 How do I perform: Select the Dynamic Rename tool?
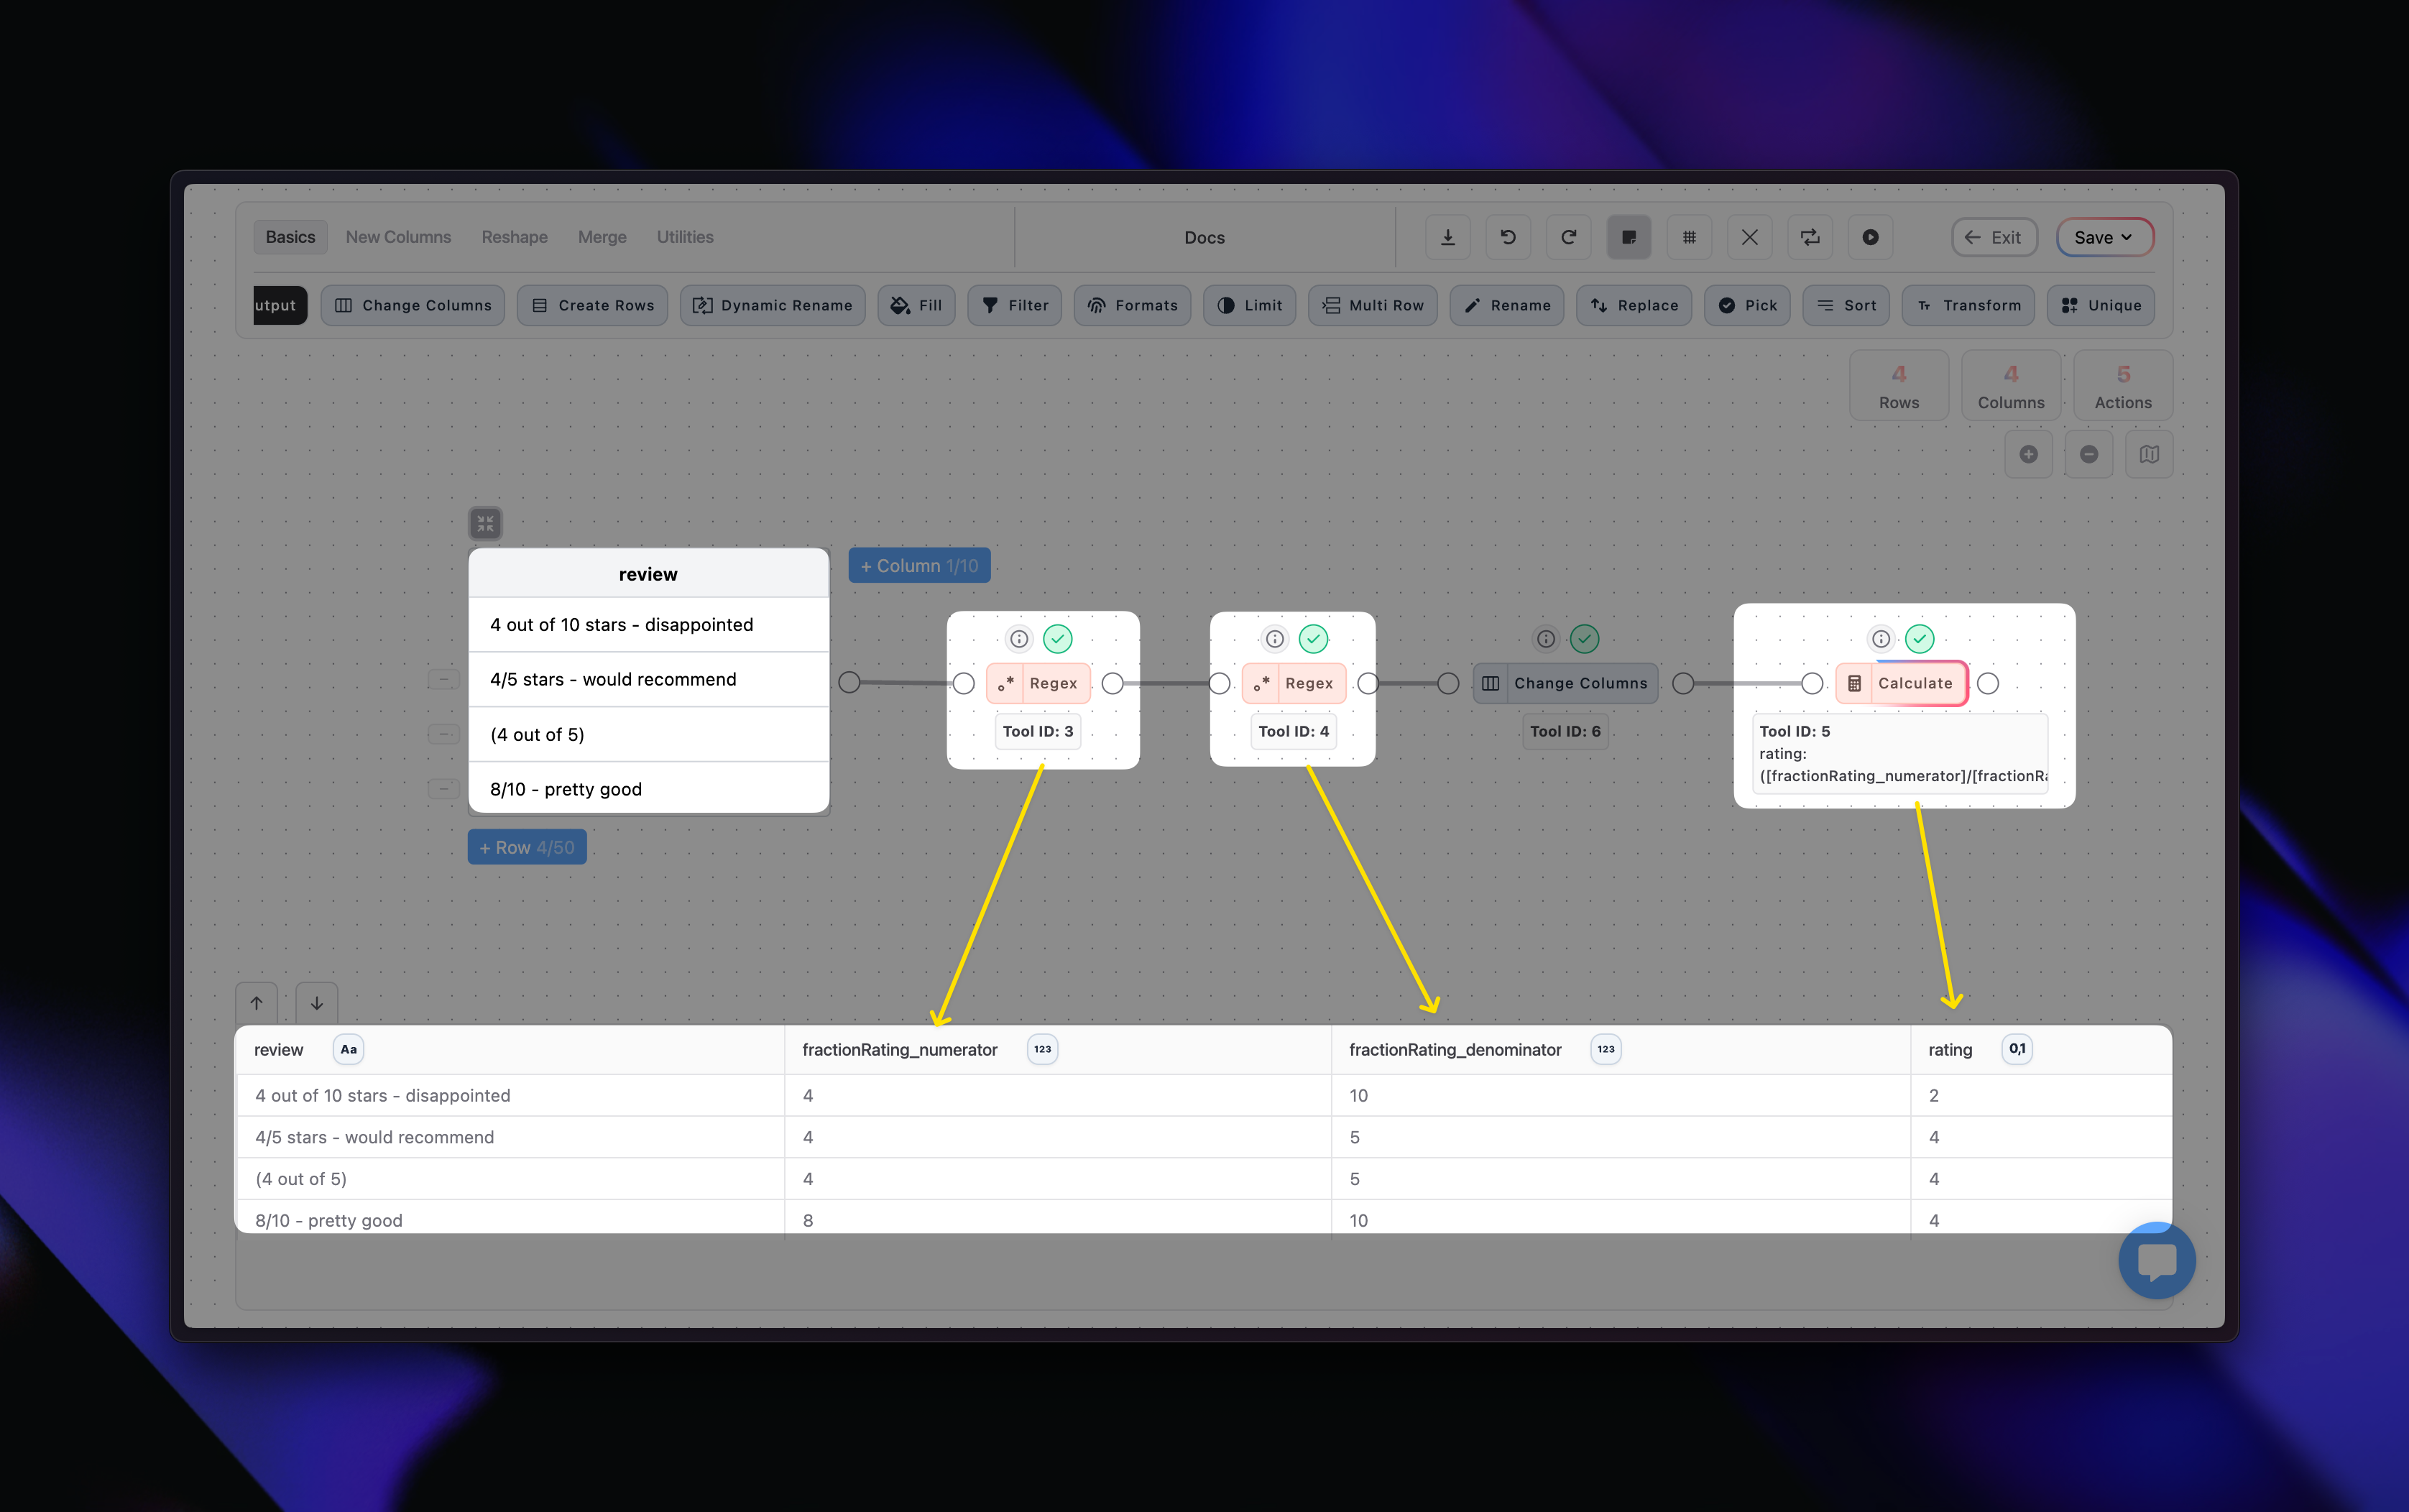click(772, 305)
